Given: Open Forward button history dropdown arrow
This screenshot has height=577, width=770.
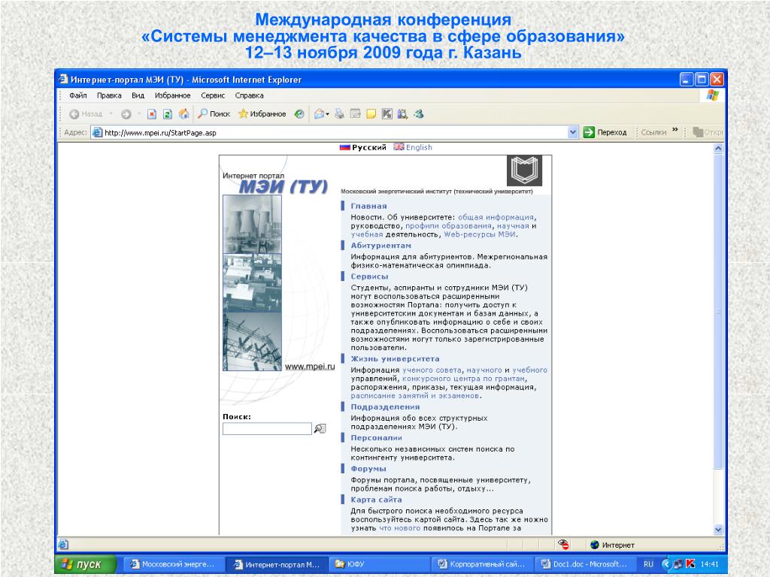Looking at the screenshot, I should 139,114.
